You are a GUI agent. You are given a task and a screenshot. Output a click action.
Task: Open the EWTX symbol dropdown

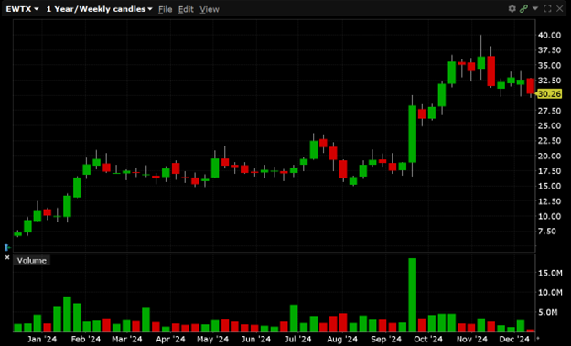pos(22,9)
